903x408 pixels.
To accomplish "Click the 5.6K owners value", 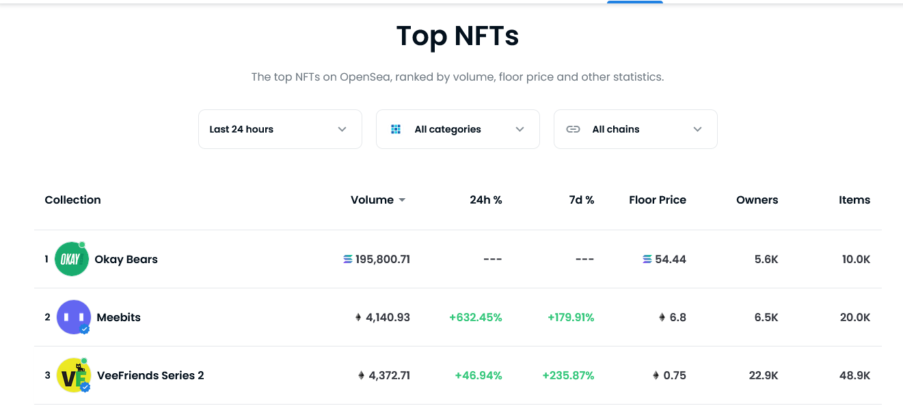I will pyautogui.click(x=766, y=259).
